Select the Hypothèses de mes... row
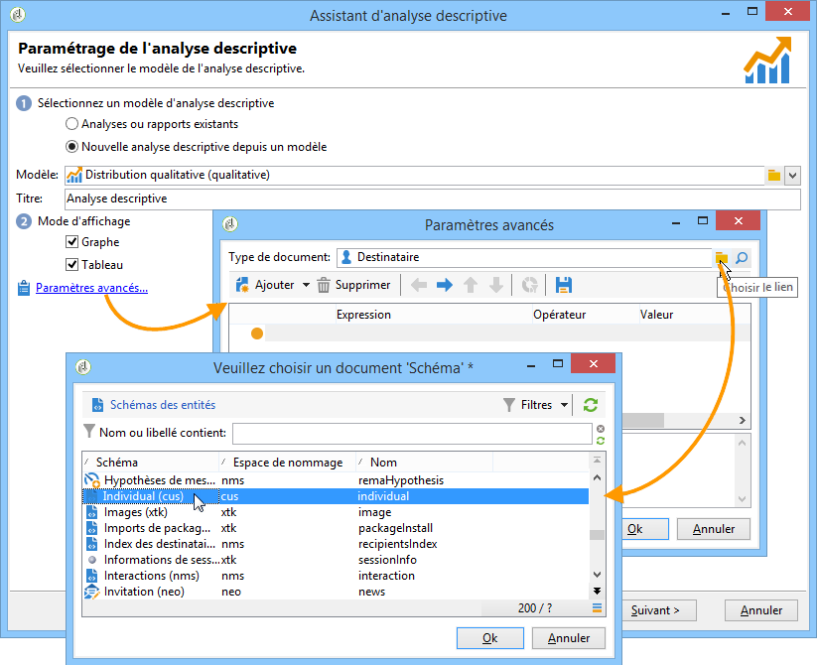 click(x=336, y=480)
